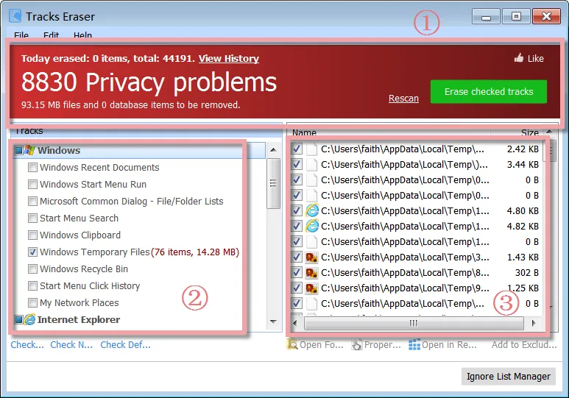Click tracks list scroll up arrow
This screenshot has width=569, height=398.
click(x=273, y=149)
